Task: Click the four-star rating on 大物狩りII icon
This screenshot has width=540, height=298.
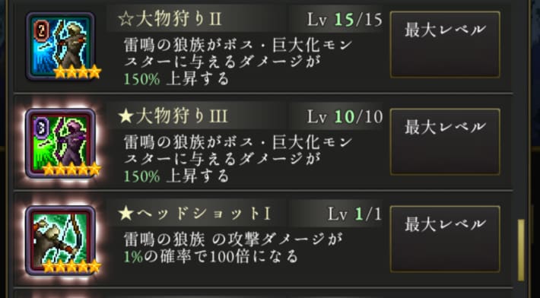Action: pos(77,71)
